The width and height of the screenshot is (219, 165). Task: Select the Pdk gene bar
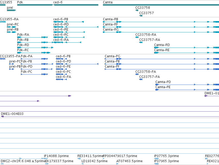tap(35, 5)
